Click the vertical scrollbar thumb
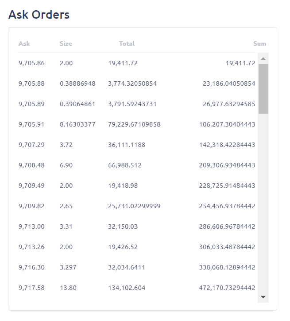This screenshot has width=290, height=321. click(x=263, y=89)
